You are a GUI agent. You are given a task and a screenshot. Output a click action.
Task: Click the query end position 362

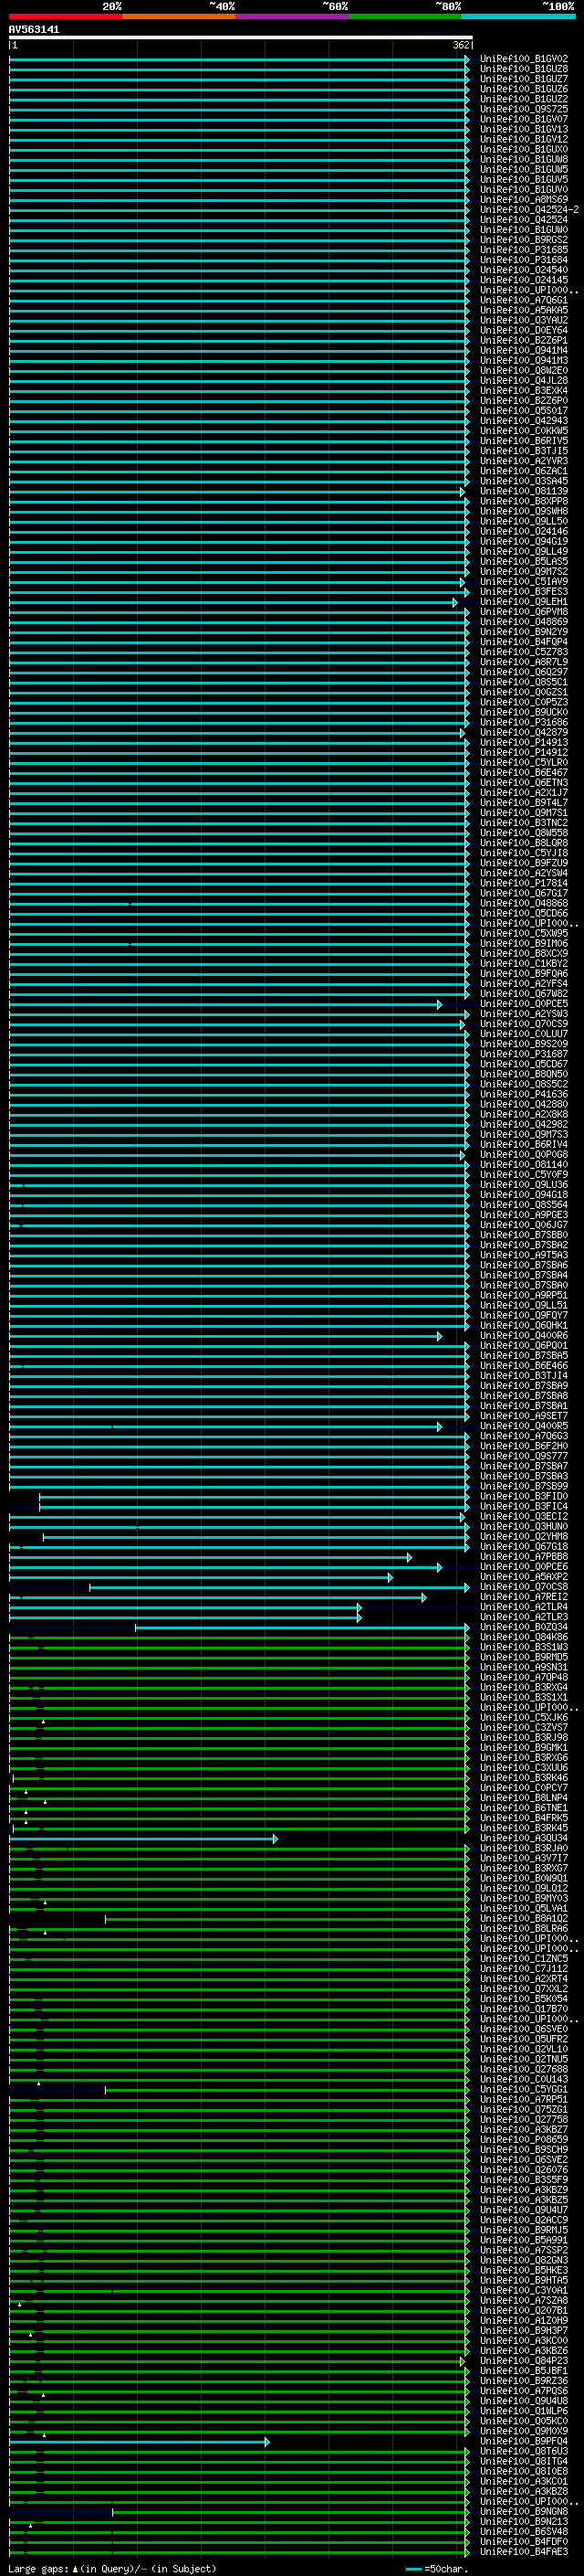tap(461, 45)
